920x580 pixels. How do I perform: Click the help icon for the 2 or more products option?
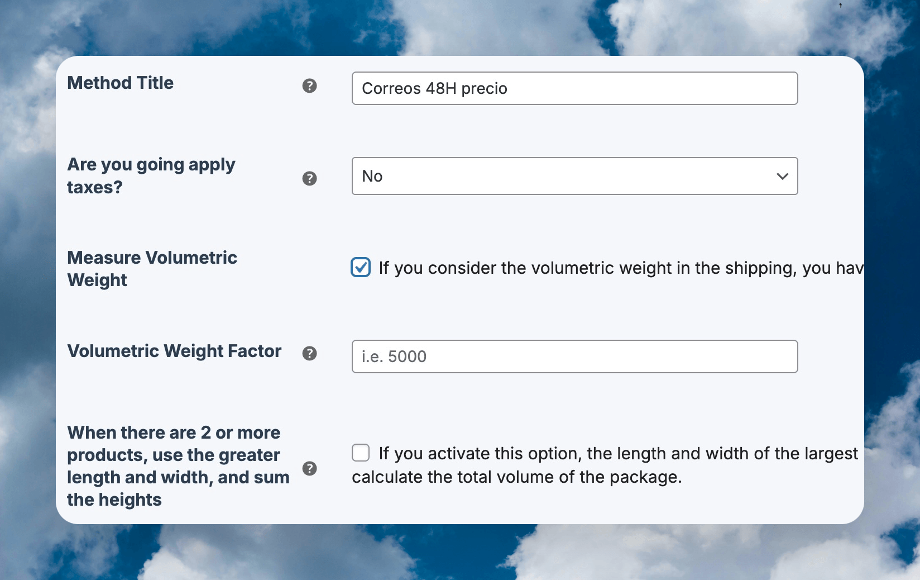309,468
